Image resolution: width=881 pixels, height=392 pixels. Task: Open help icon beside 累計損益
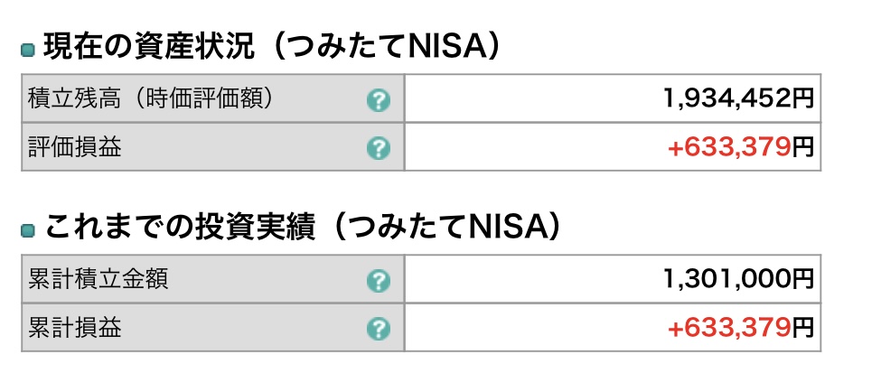tap(378, 329)
